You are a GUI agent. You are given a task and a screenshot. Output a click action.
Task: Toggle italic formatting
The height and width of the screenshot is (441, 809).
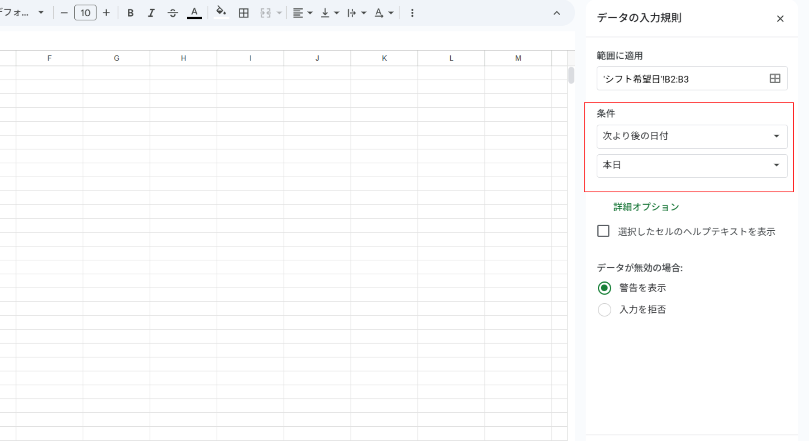click(x=151, y=13)
